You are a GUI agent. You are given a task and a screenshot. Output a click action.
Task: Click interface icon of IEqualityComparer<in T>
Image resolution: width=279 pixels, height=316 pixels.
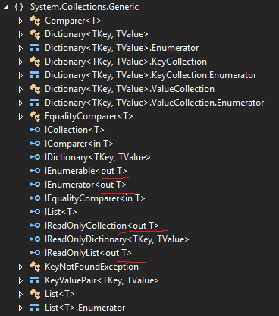(35, 198)
